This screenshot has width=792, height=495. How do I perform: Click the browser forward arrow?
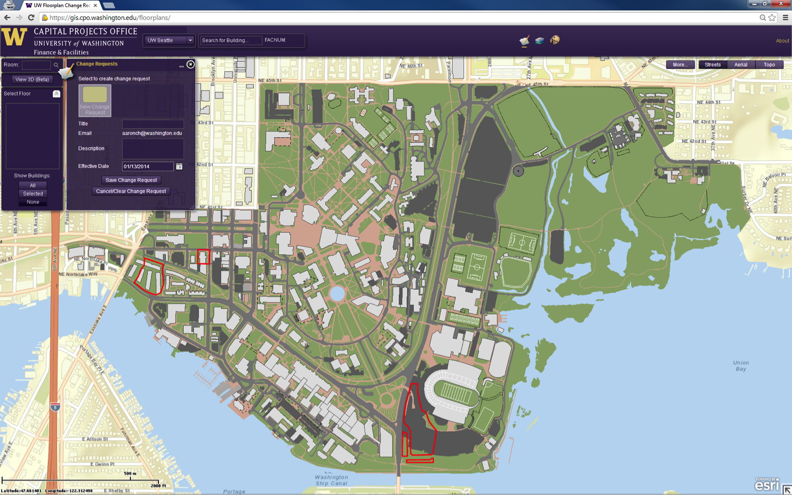[19, 17]
